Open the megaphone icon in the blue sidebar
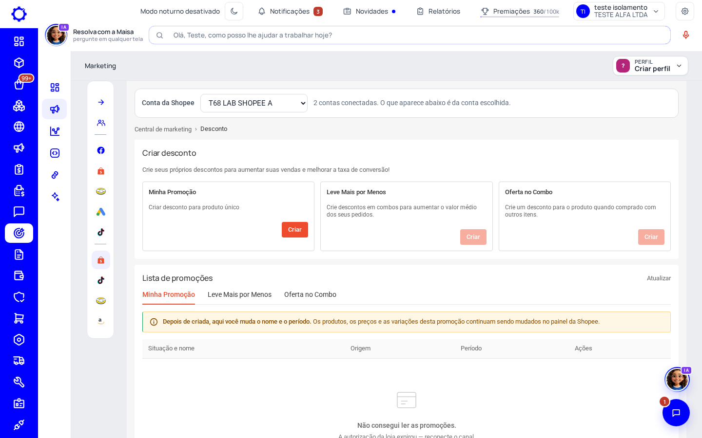This screenshot has width=702, height=438. click(x=19, y=148)
